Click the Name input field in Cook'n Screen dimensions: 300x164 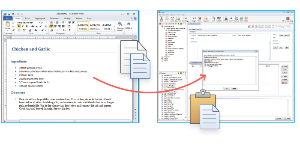(x=234, y=39)
